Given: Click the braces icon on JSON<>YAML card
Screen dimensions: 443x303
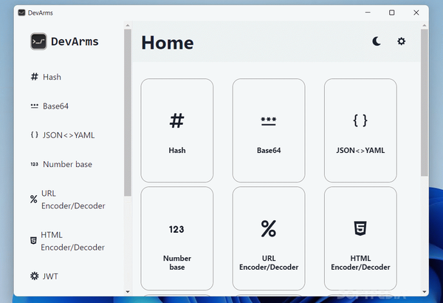Looking at the screenshot, I should pyautogui.click(x=360, y=120).
